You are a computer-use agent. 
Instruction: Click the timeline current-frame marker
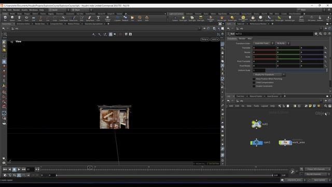coord(90,168)
